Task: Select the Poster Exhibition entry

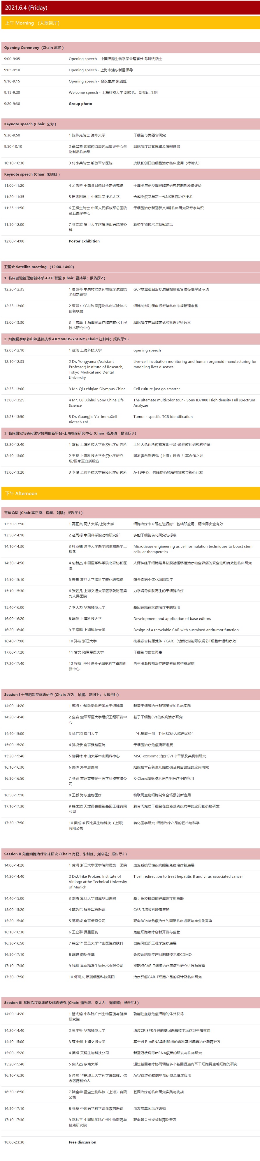Action: point(84,241)
